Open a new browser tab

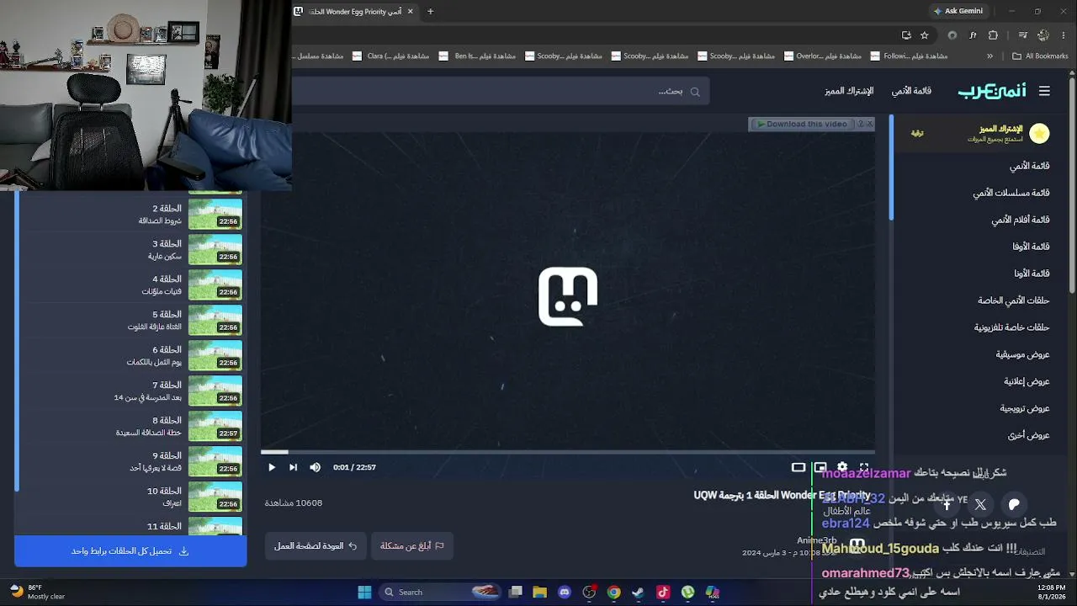coord(430,12)
